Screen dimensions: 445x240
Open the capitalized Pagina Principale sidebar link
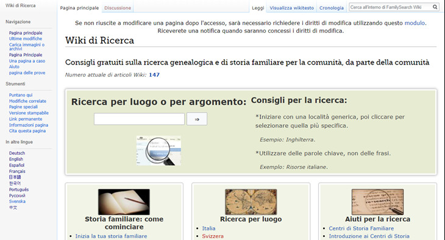[26, 55]
